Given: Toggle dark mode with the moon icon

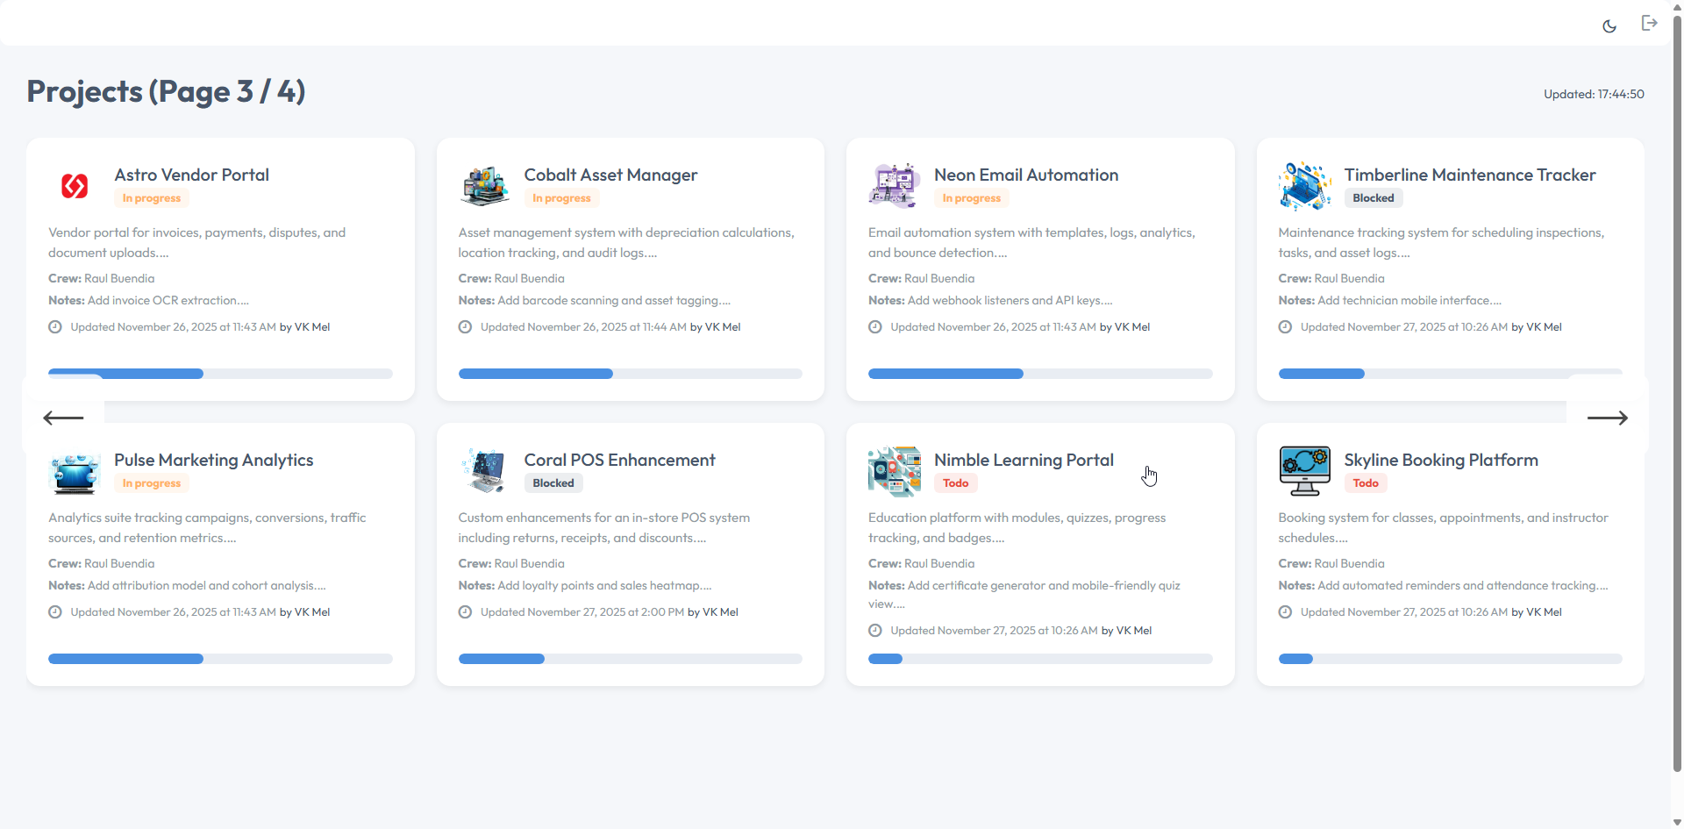Looking at the screenshot, I should 1609,25.
